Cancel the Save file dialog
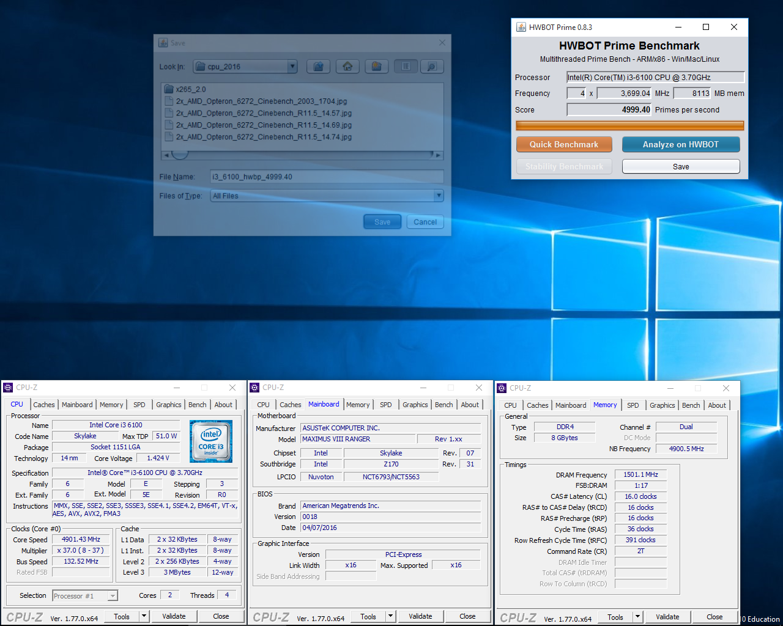The width and height of the screenshot is (783, 626). 425,222
